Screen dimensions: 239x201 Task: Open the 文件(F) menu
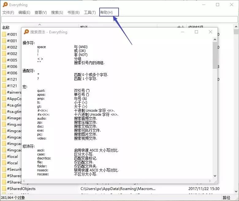(8, 12)
